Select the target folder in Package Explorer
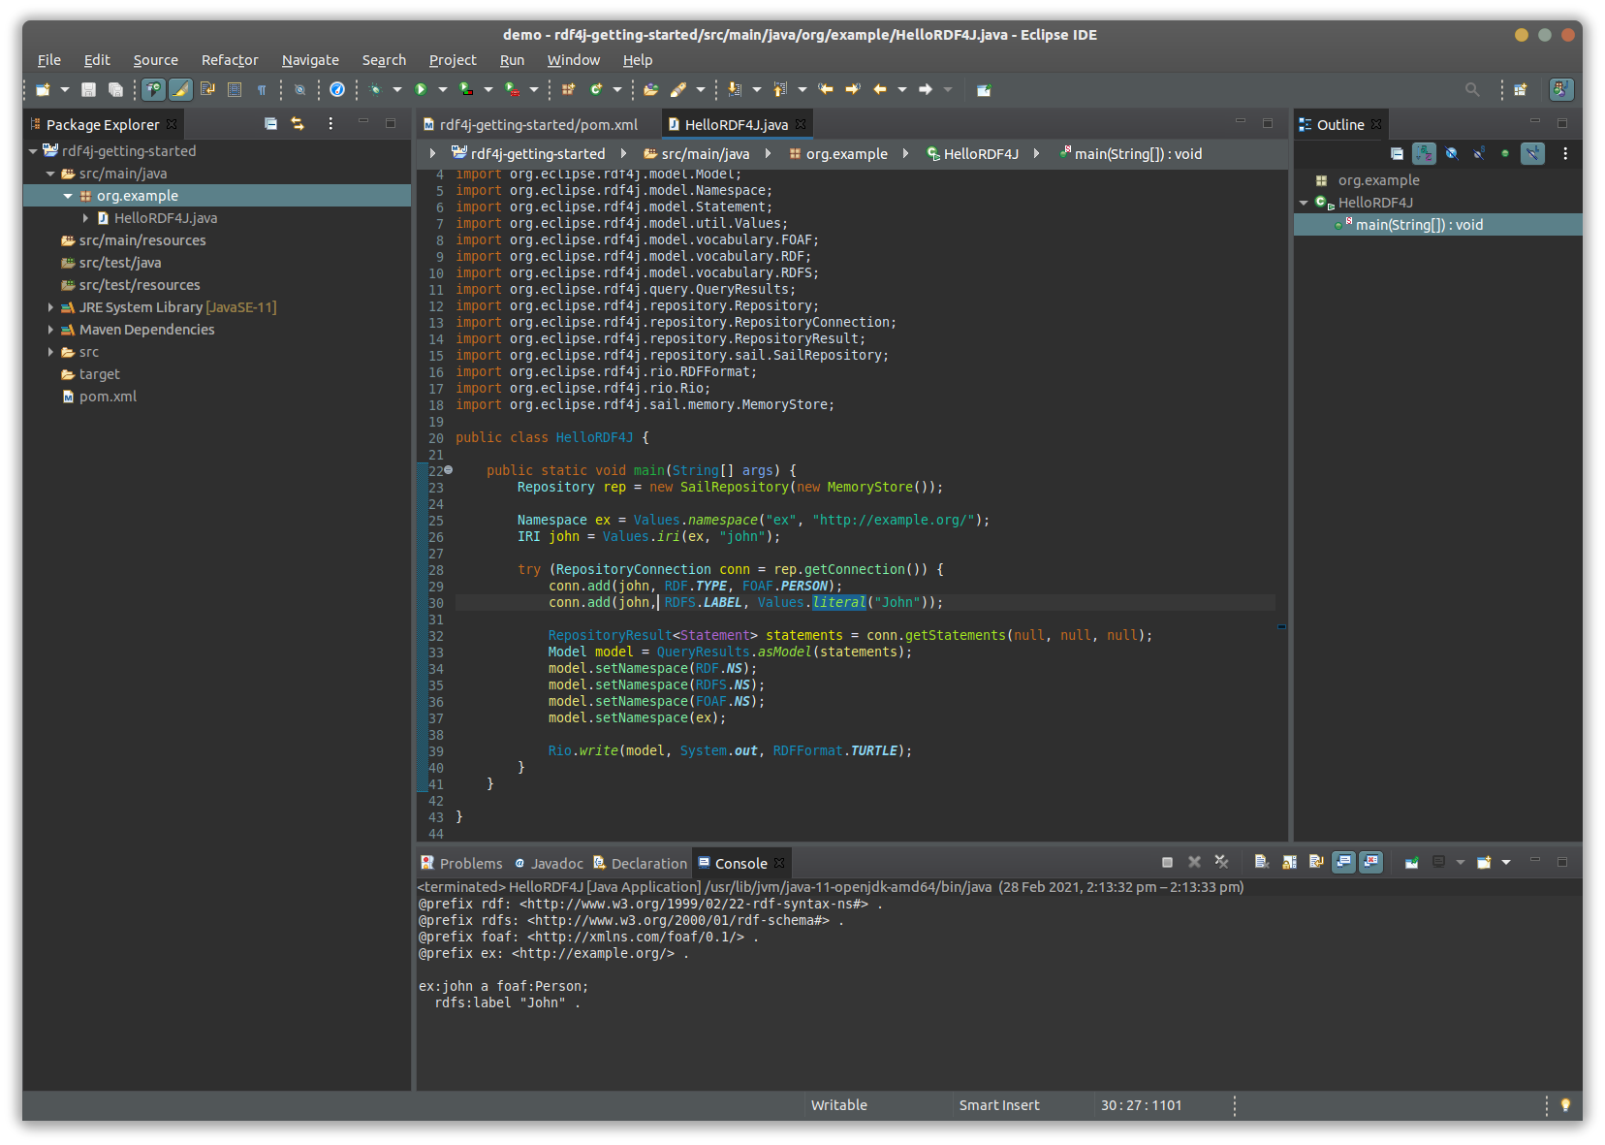1605x1145 pixels. (99, 374)
